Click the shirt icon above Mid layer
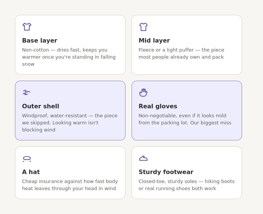Screen dimensions: 263x214 pos(143,27)
